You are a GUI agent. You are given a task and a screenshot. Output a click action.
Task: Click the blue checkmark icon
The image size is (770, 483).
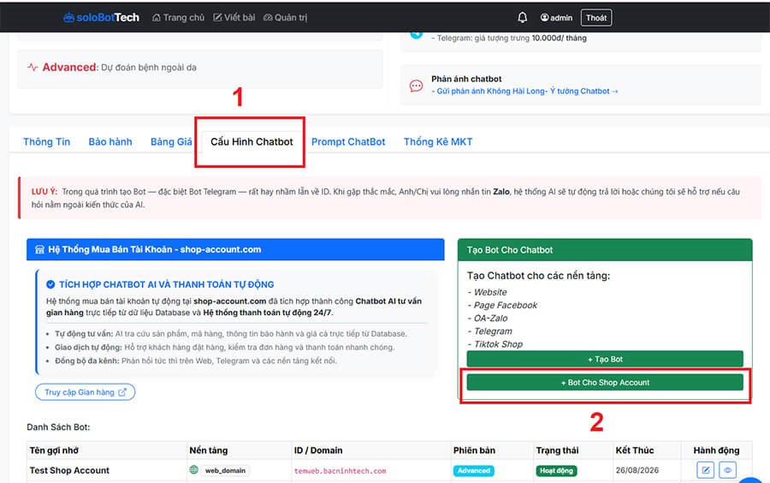(x=50, y=284)
